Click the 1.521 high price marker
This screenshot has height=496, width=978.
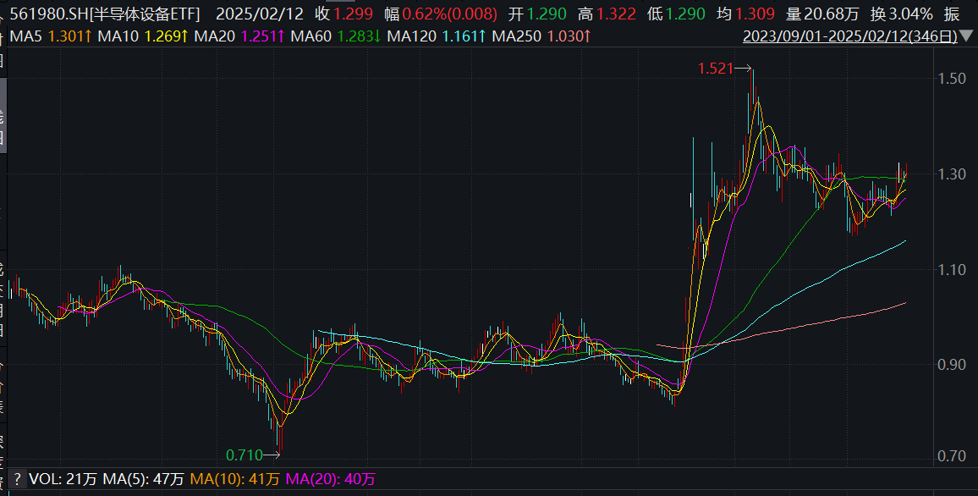[x=715, y=69]
